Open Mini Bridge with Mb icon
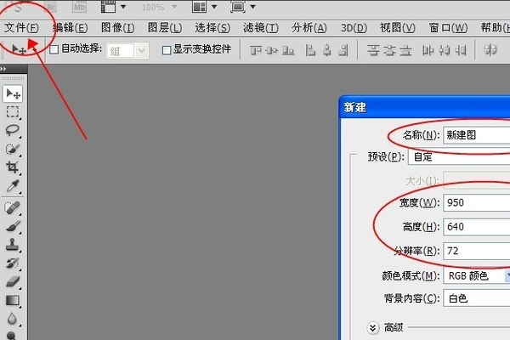Image resolution: width=510 pixels, height=340 pixels. coord(79,7)
